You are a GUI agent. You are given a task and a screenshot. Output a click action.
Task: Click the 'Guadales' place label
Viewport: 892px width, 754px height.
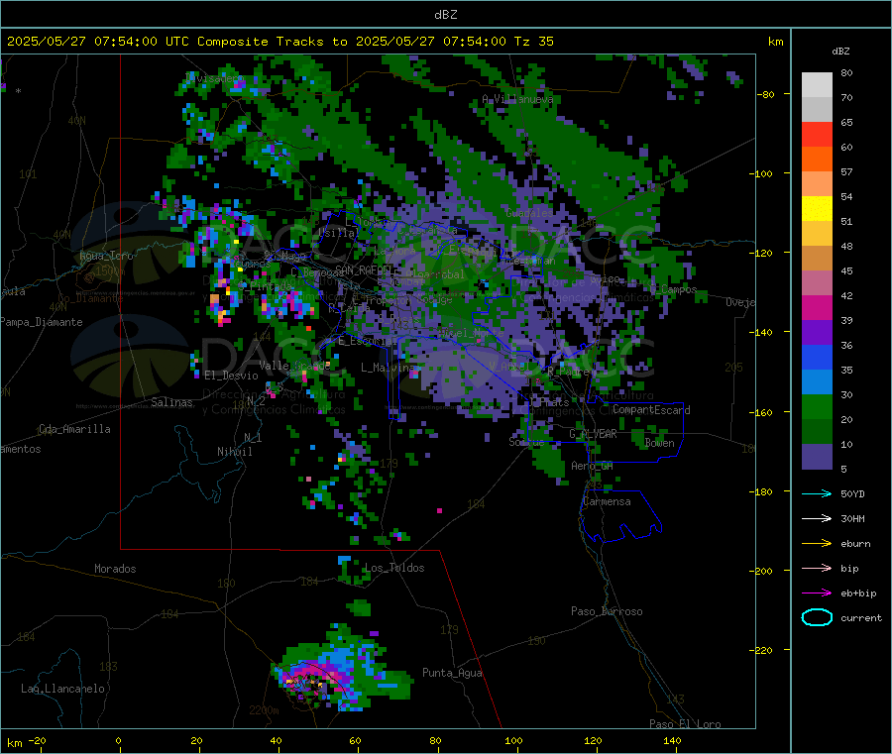(529, 213)
